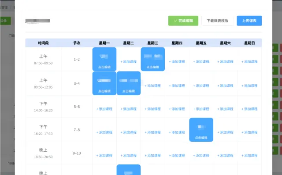Viewport: 282px width, 175px height.
Task: Add course for Monday periods 7-8
Action: tap(104, 132)
